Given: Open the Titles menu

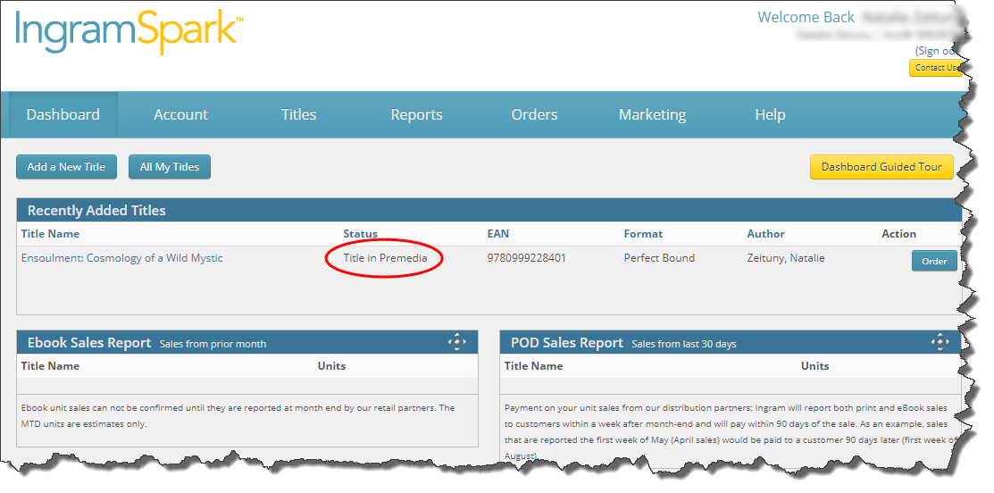Looking at the screenshot, I should coord(298,114).
